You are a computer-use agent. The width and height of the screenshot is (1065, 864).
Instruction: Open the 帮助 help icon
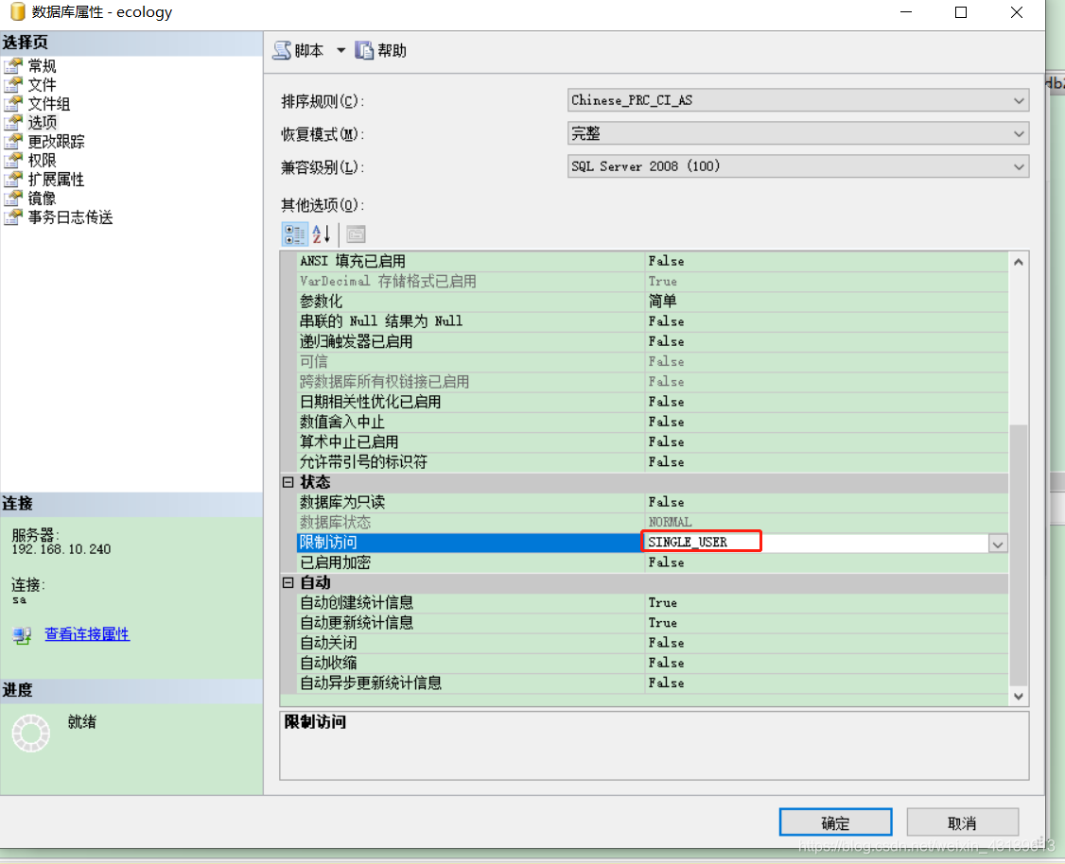[364, 51]
